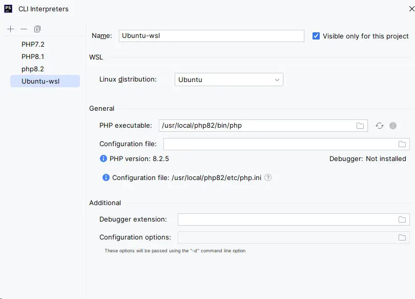Select Ubuntu-wsl interpreter in the list

[45, 81]
